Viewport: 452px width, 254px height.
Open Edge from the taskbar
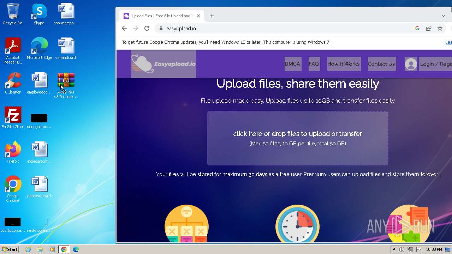(76, 249)
